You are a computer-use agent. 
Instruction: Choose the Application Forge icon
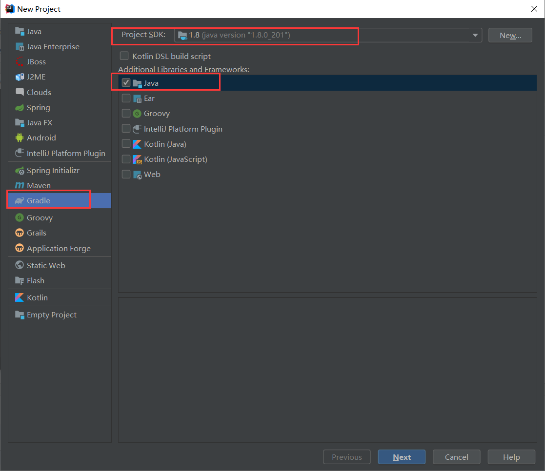(20, 248)
